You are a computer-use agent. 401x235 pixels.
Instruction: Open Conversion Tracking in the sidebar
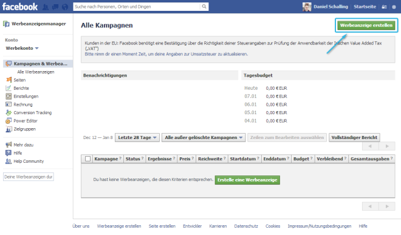click(x=33, y=113)
